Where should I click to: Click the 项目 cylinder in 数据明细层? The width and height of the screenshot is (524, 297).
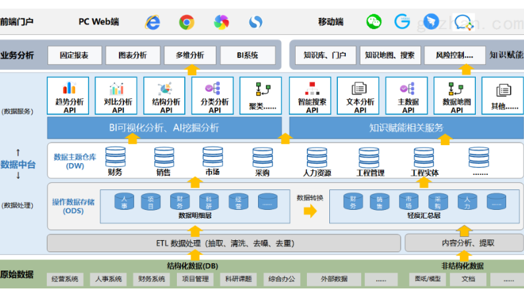(150, 201)
